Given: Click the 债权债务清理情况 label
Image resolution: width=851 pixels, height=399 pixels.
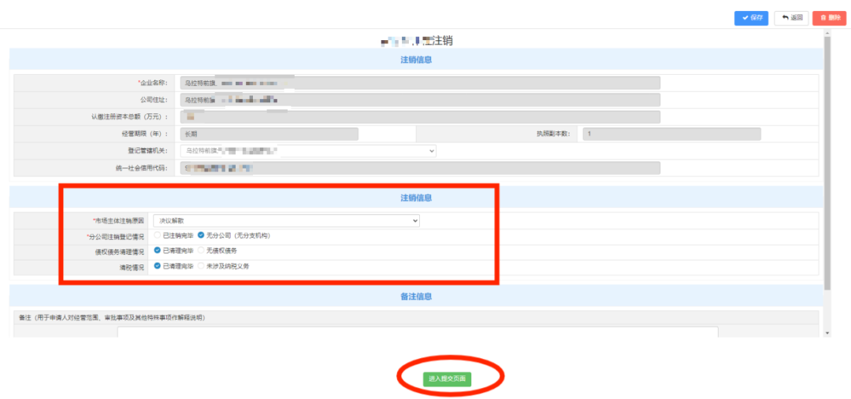Looking at the screenshot, I should pos(119,252).
